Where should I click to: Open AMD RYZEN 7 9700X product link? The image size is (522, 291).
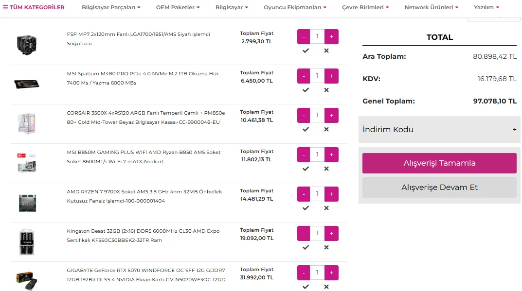click(x=144, y=196)
